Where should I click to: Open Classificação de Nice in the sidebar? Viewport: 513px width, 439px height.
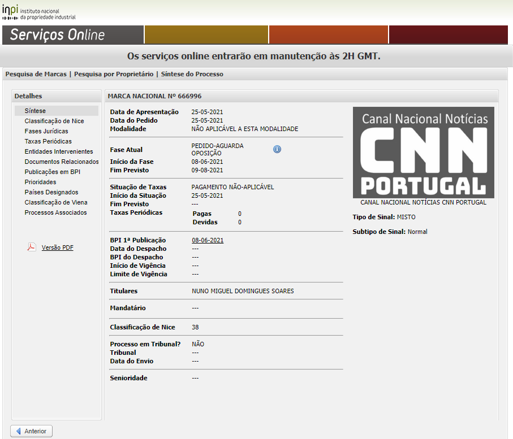pyautogui.click(x=54, y=121)
